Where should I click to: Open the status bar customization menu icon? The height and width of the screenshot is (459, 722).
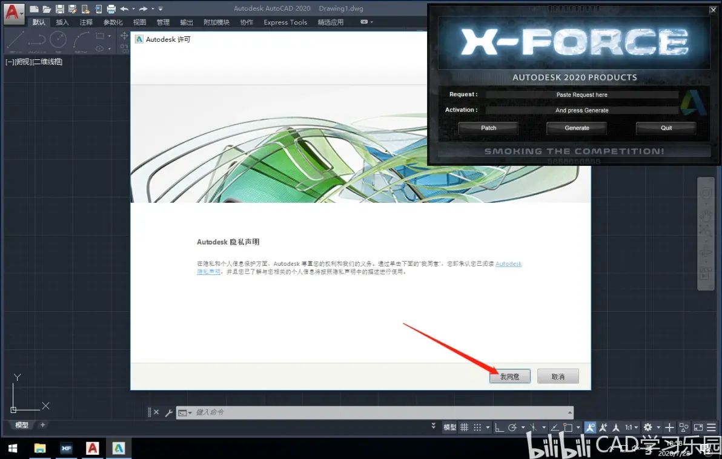tap(712, 428)
